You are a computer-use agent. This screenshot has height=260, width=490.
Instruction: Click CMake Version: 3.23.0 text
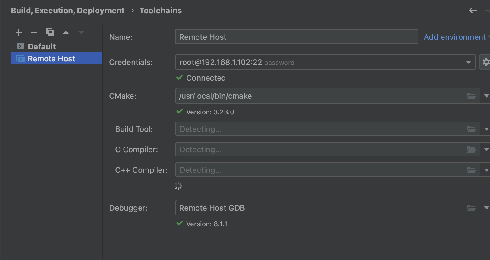(x=210, y=112)
